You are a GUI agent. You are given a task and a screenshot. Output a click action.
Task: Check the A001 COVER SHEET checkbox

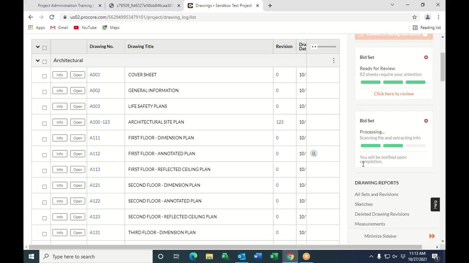click(x=44, y=76)
